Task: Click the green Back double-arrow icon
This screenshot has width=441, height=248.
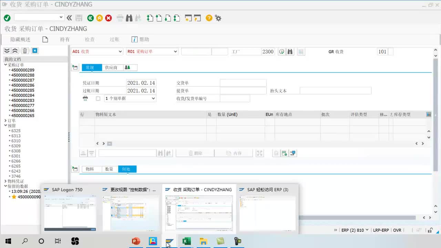Action: [x=90, y=18]
